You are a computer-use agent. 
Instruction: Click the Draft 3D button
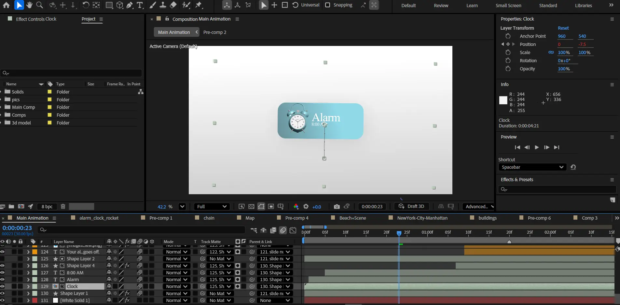(x=412, y=206)
